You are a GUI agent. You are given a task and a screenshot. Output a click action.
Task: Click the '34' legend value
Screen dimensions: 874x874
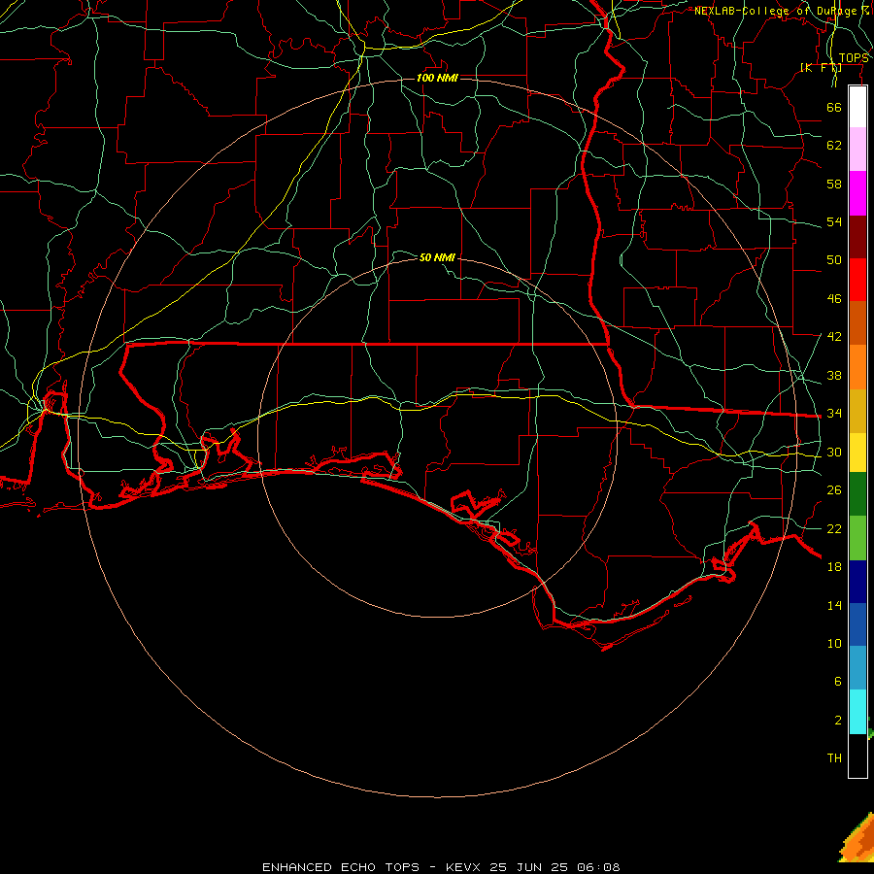tap(834, 414)
